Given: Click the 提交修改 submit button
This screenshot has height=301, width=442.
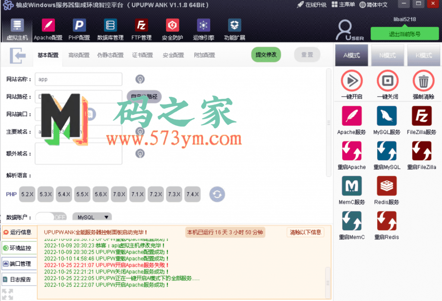Looking at the screenshot, I should point(266,55).
